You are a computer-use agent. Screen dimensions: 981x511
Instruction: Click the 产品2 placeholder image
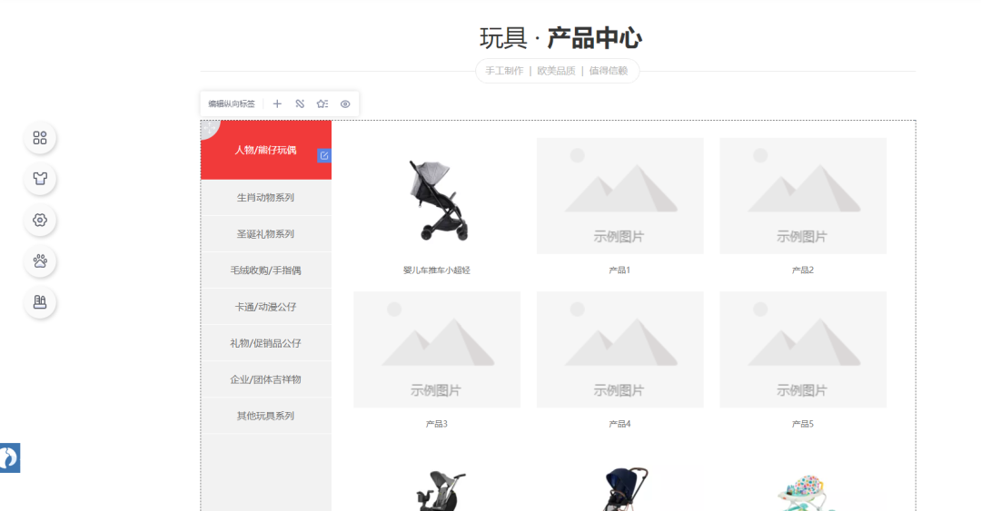pyautogui.click(x=803, y=196)
